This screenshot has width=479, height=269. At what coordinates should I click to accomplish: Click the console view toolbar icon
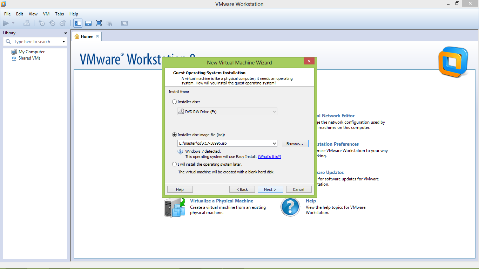[x=124, y=23]
